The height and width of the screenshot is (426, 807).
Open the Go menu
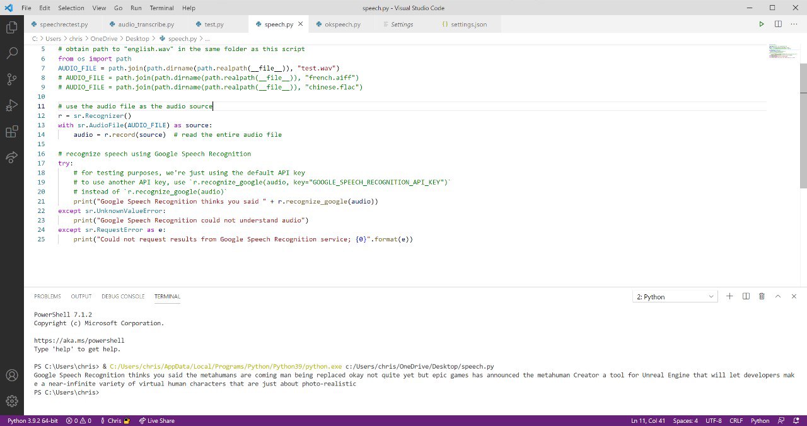pyautogui.click(x=119, y=8)
